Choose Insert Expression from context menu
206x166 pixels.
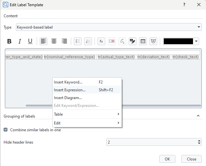(87, 90)
